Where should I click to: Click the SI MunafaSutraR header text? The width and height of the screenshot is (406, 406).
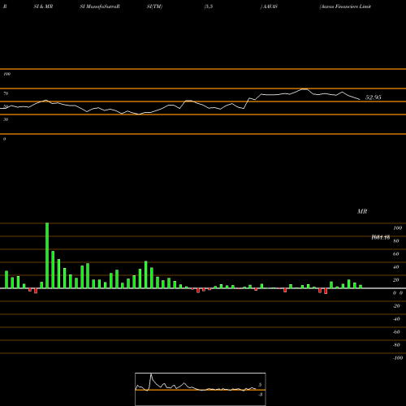[100, 6]
